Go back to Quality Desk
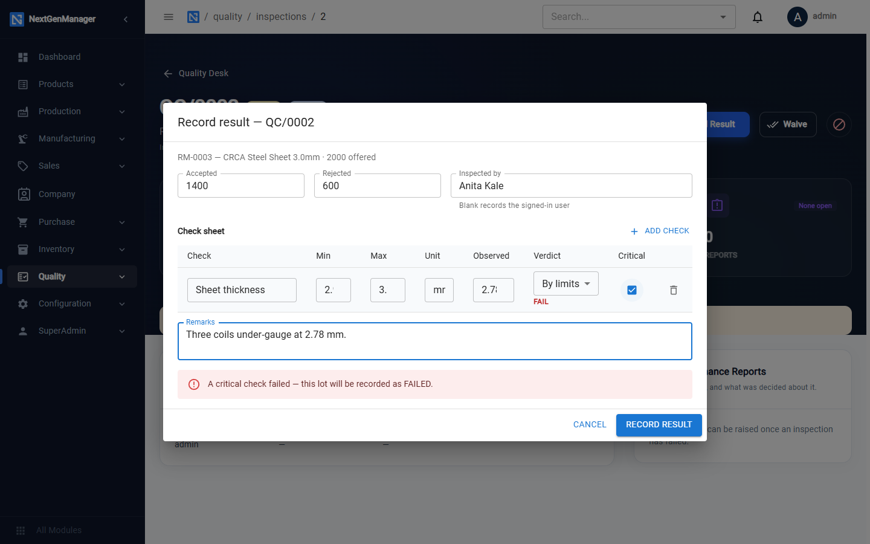 click(x=196, y=73)
